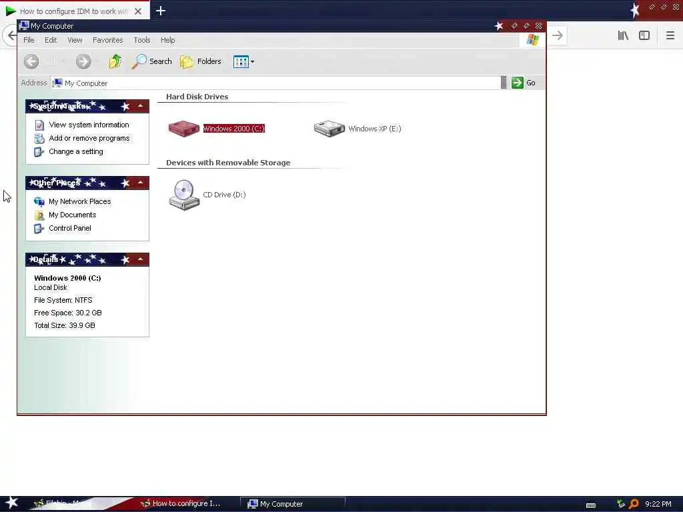This screenshot has width=683, height=512.
Task: Collapse the Details panel
Action: 140,259
